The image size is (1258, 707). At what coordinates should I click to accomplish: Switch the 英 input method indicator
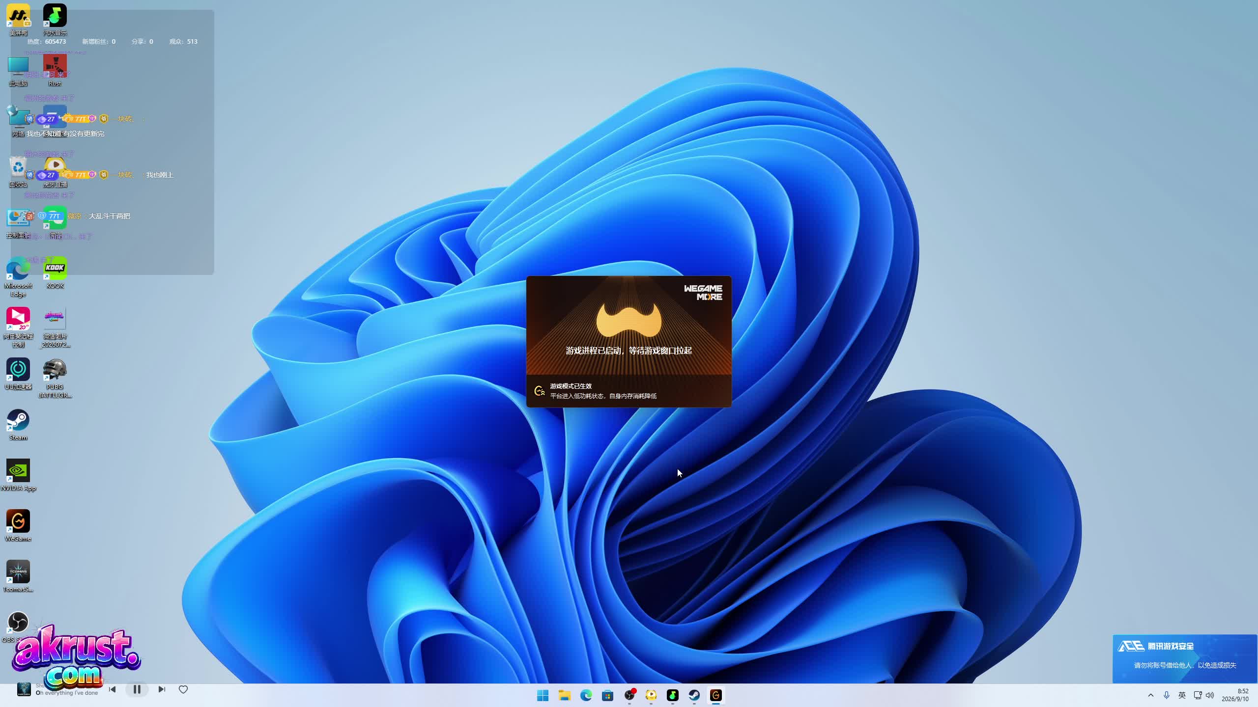tap(1182, 695)
